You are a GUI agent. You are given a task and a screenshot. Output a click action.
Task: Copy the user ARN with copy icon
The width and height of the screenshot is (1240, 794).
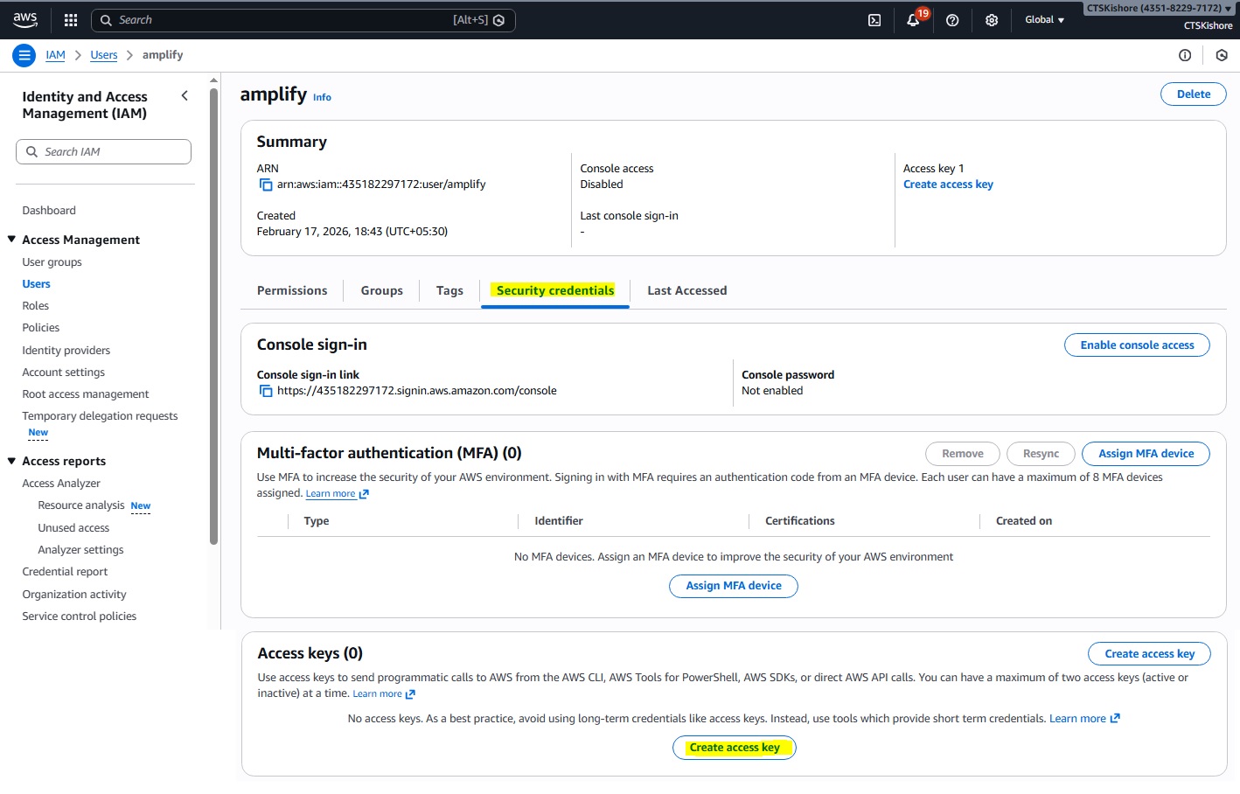click(x=266, y=185)
